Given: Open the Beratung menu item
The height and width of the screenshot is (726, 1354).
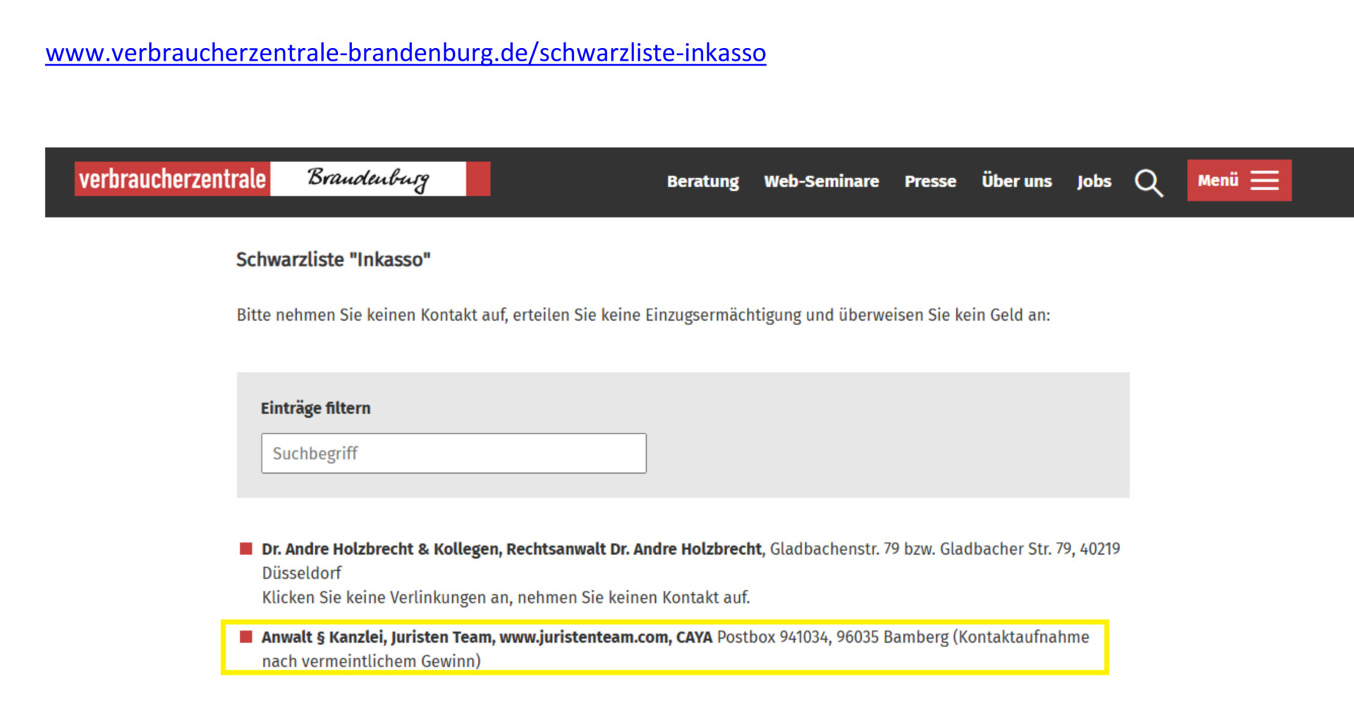Looking at the screenshot, I should coord(703,181).
